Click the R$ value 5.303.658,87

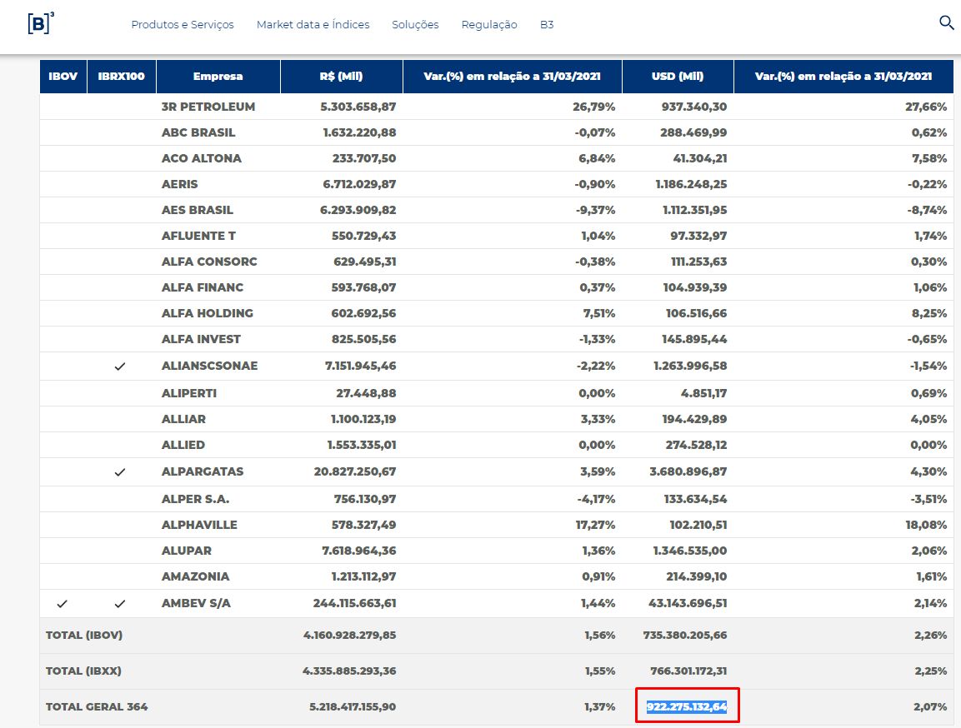tap(358, 107)
